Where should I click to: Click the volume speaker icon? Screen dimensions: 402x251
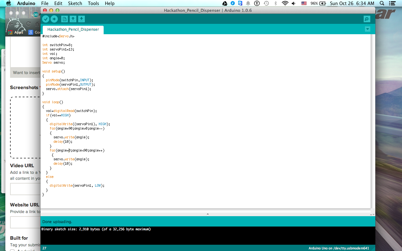coord(294,3)
